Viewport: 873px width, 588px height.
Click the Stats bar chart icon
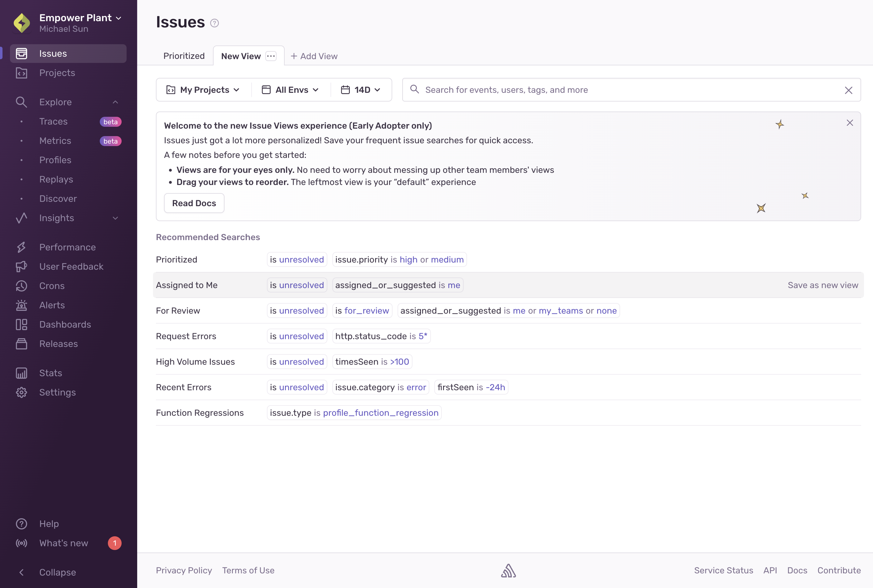point(22,373)
